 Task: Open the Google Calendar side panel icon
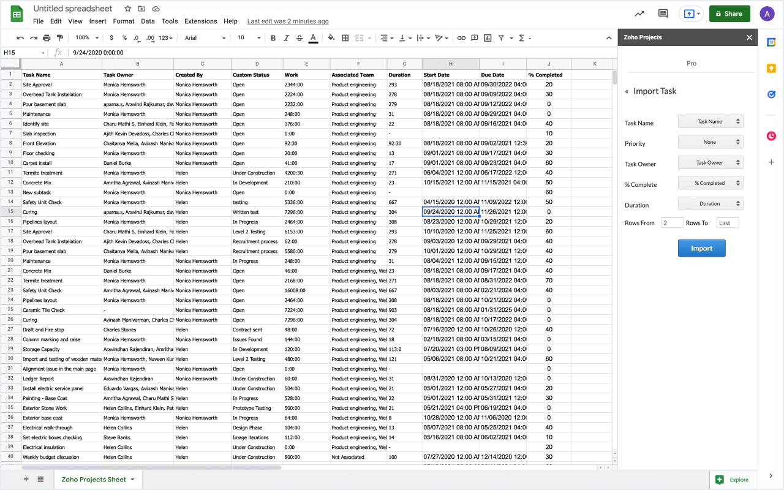click(771, 42)
